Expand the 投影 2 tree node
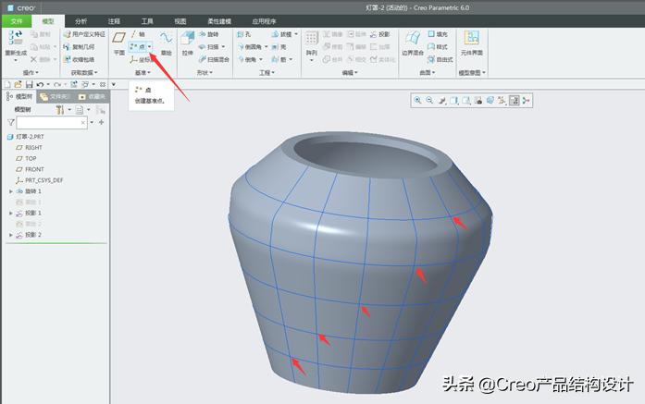The image size is (645, 404). point(10,235)
